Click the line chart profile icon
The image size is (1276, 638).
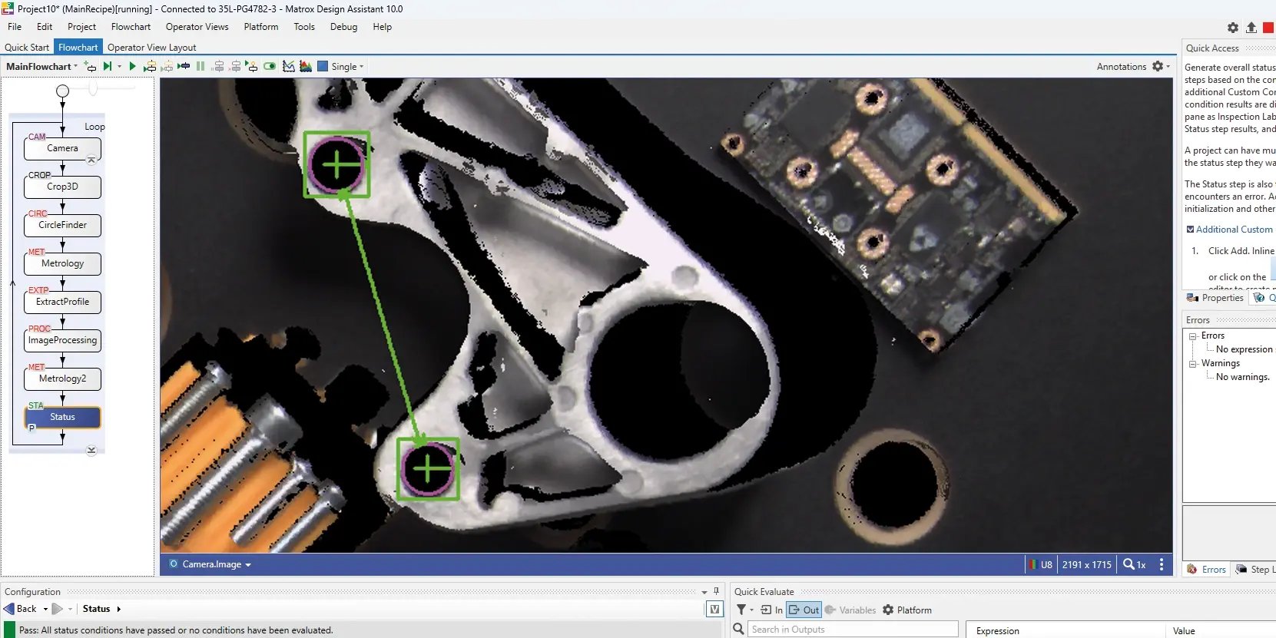point(289,66)
